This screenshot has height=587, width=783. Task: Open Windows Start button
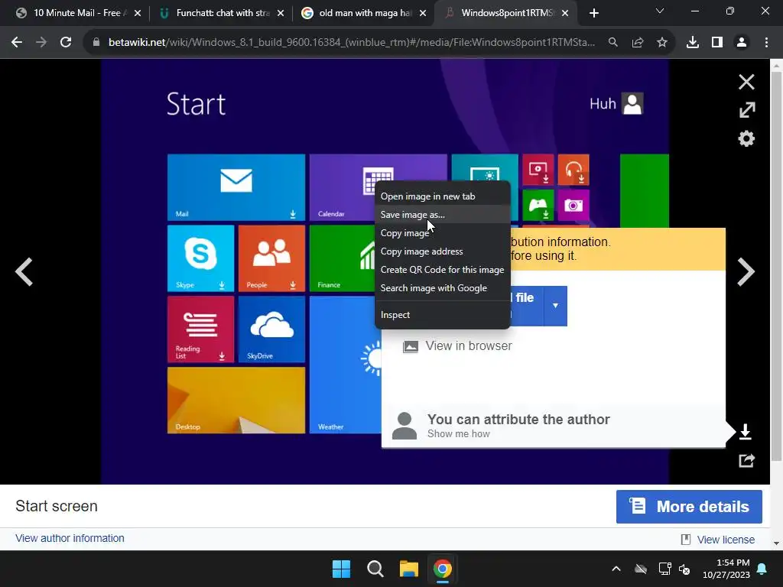tap(342, 569)
